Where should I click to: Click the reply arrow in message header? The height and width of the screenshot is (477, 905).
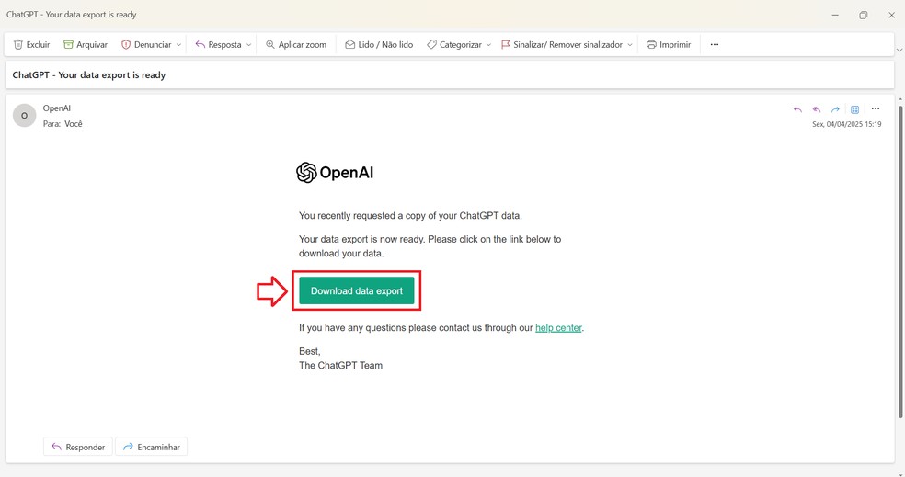797,109
